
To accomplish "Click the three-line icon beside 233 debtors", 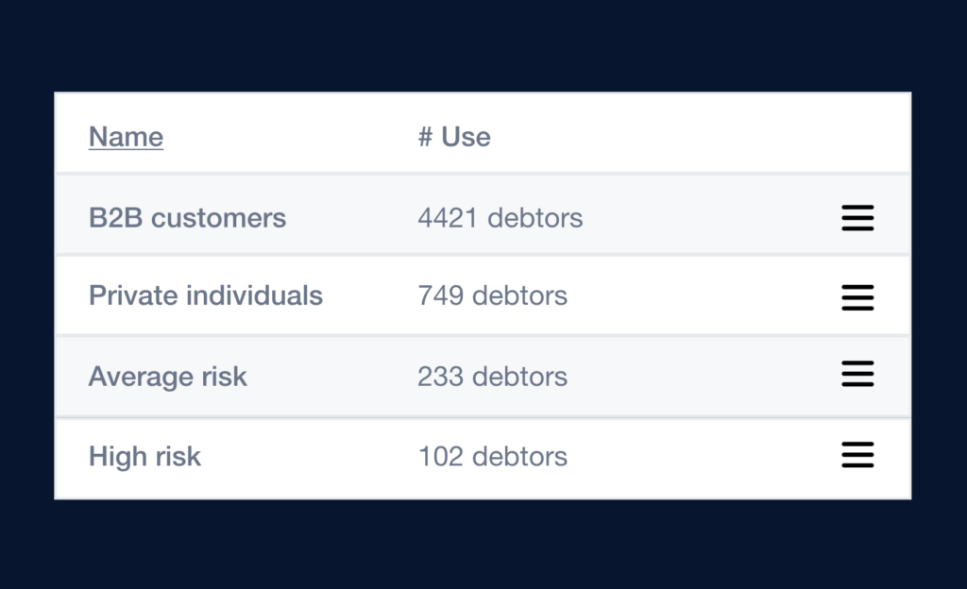I will [x=857, y=375].
